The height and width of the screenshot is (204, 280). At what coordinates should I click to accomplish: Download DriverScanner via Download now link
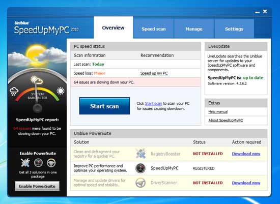[246, 183]
